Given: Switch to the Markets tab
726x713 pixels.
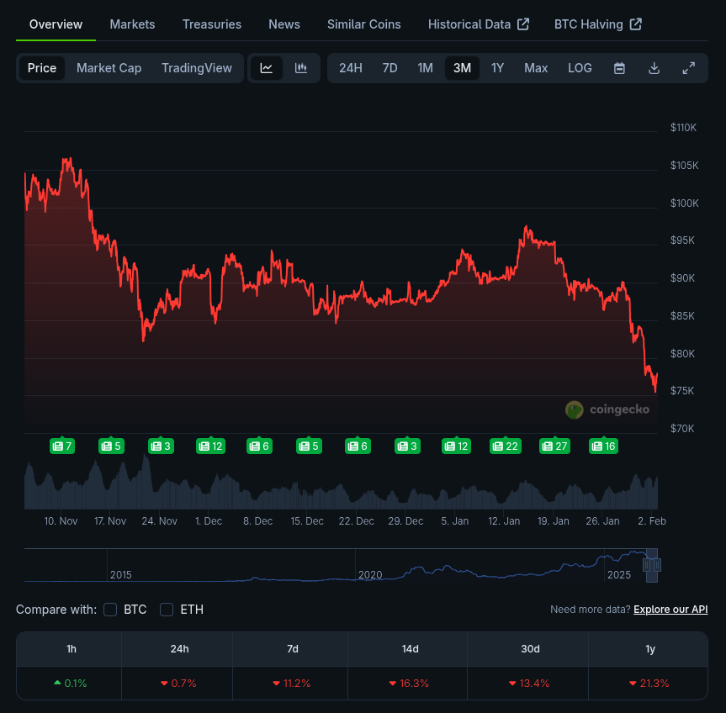Looking at the screenshot, I should (132, 24).
